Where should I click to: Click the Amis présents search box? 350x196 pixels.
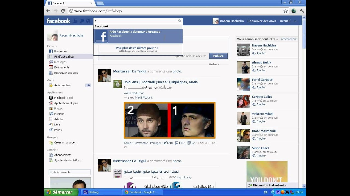click(x=70, y=172)
